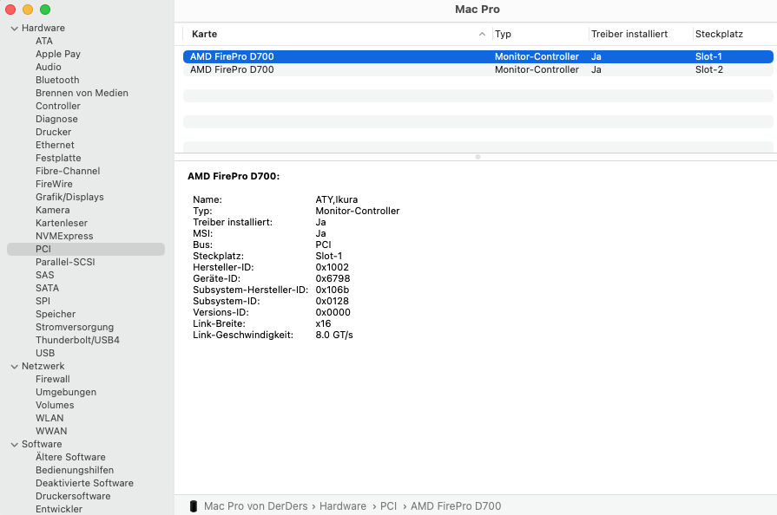Viewport: 777px width, 515px height.
Task: Select Festplatte in the sidebar
Action: [x=58, y=159]
